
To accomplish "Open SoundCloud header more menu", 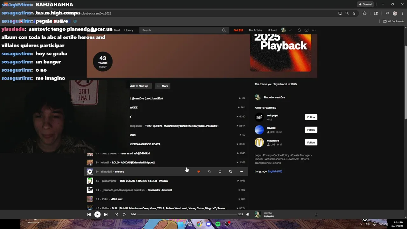I will (x=314, y=30).
